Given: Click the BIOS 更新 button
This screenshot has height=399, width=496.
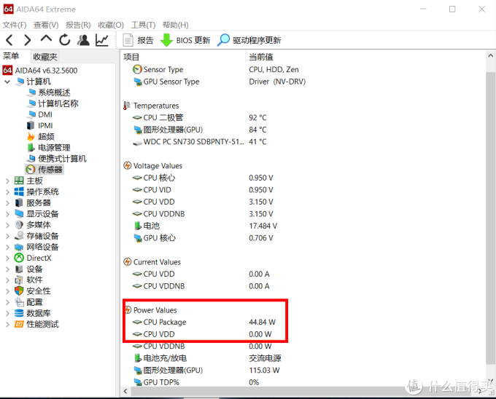Looking at the screenshot, I should coord(185,40).
